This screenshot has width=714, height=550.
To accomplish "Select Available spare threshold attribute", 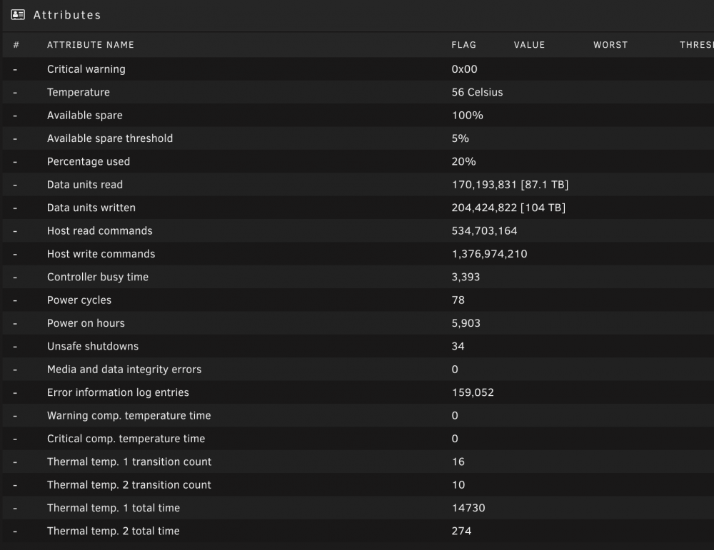I will [x=110, y=138].
